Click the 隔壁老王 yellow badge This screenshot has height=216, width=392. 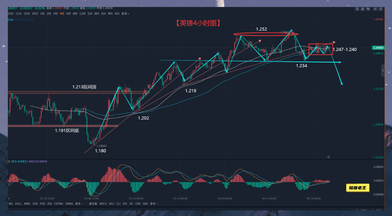tap(358, 188)
